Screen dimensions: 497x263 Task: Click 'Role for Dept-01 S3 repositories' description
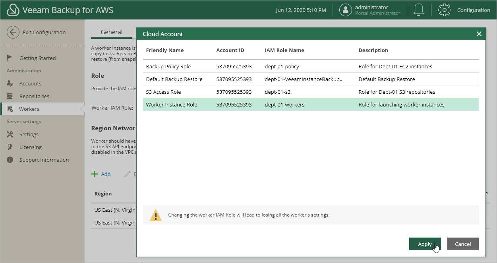click(397, 92)
